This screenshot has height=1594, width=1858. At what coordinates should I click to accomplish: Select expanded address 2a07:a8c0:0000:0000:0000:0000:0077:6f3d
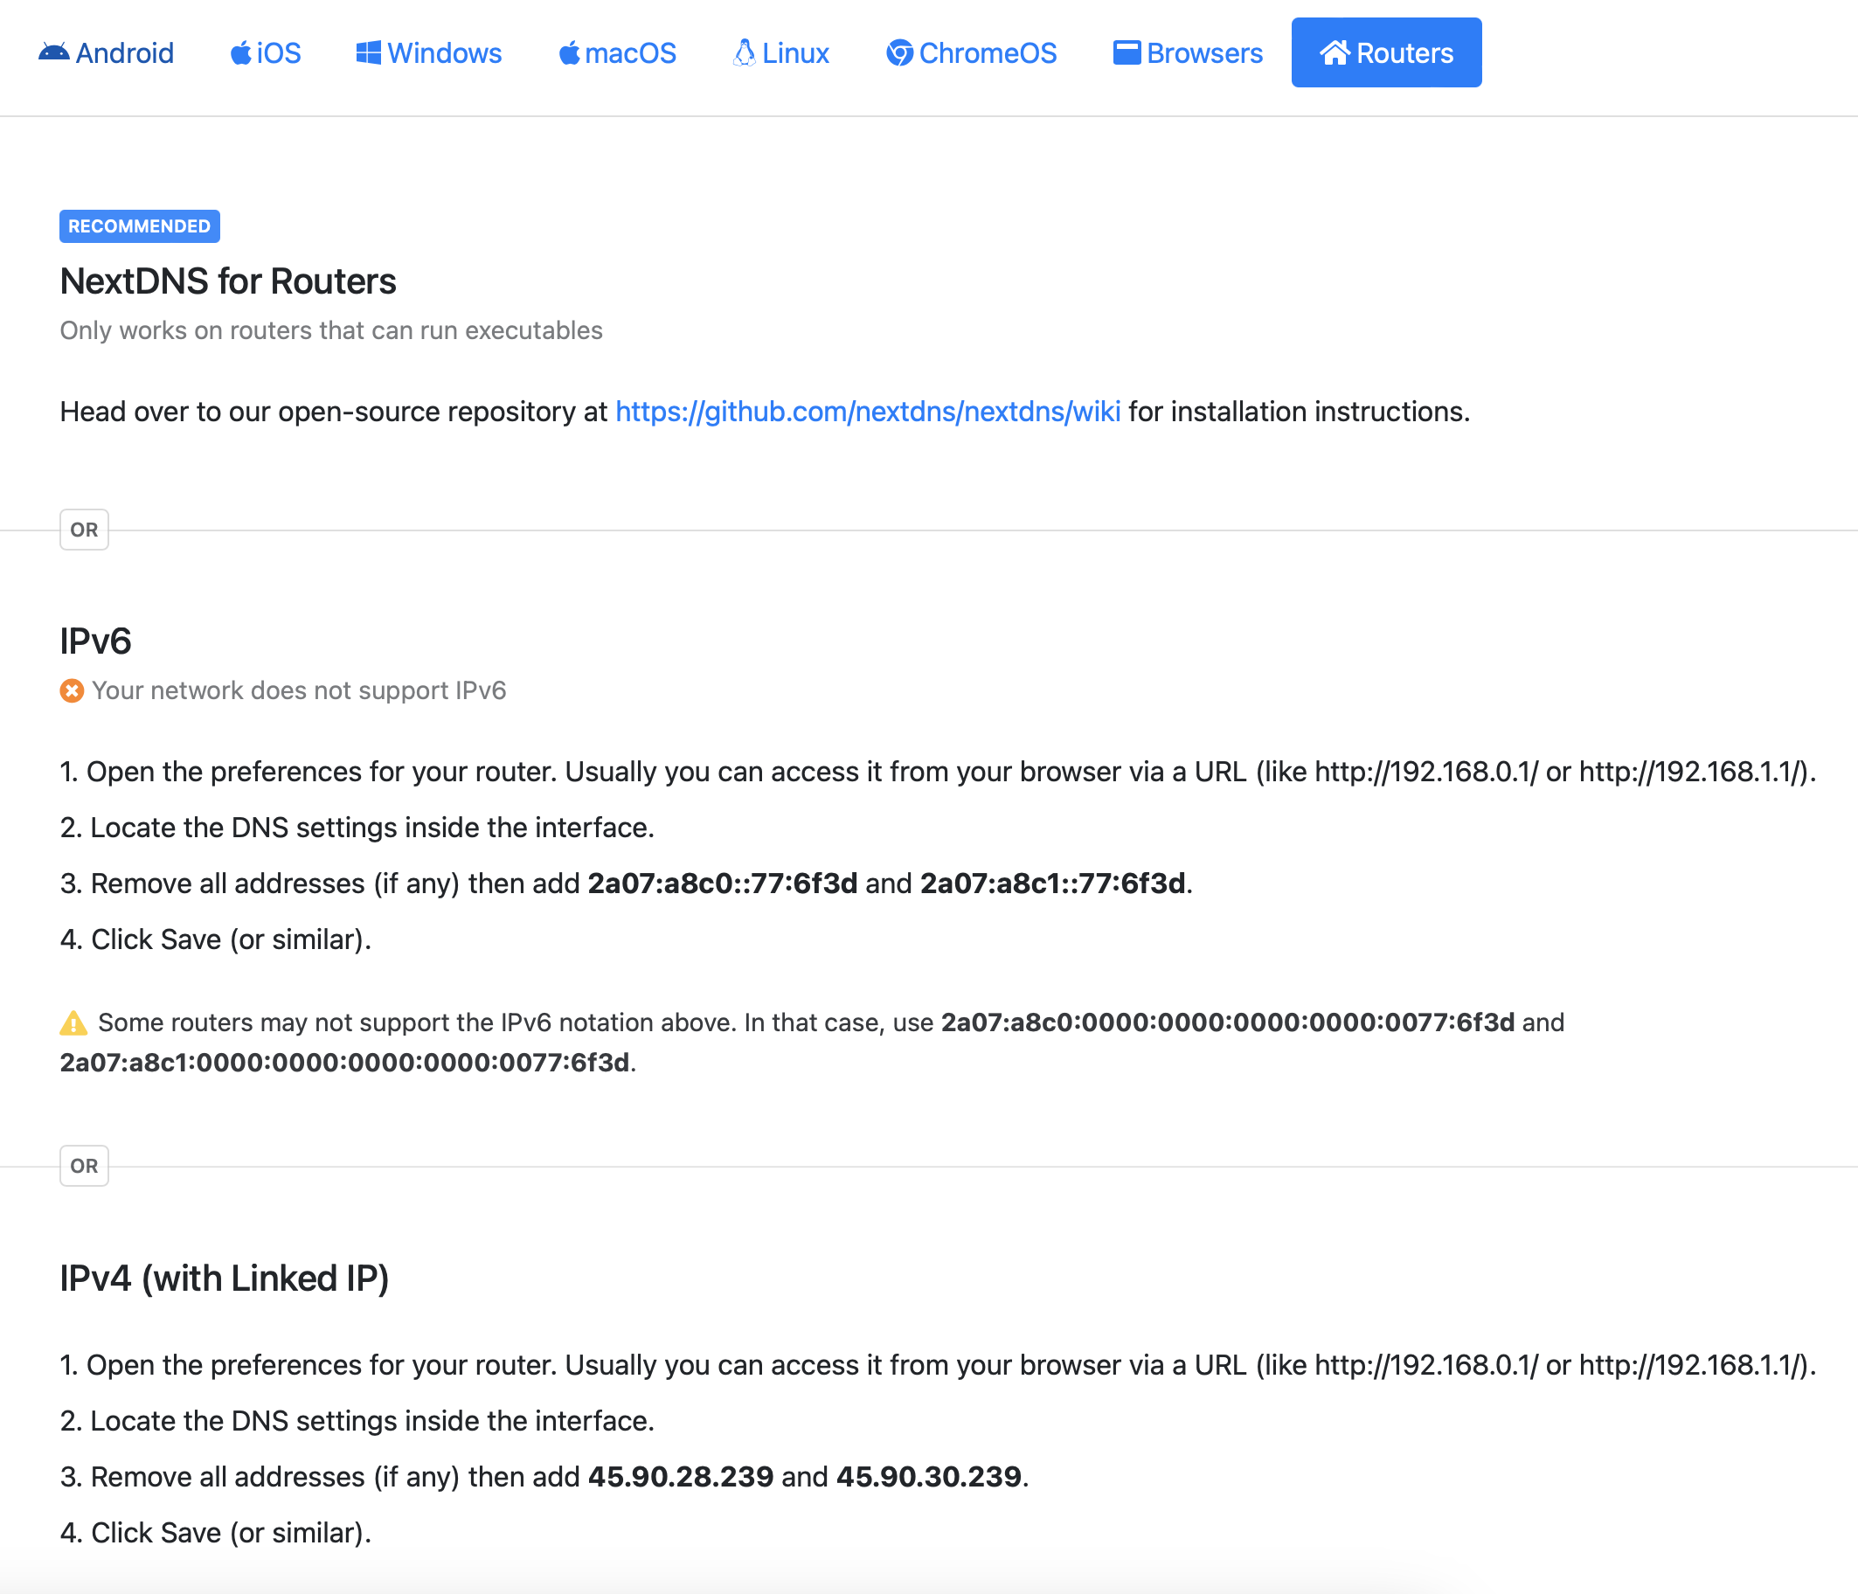(x=1228, y=1022)
